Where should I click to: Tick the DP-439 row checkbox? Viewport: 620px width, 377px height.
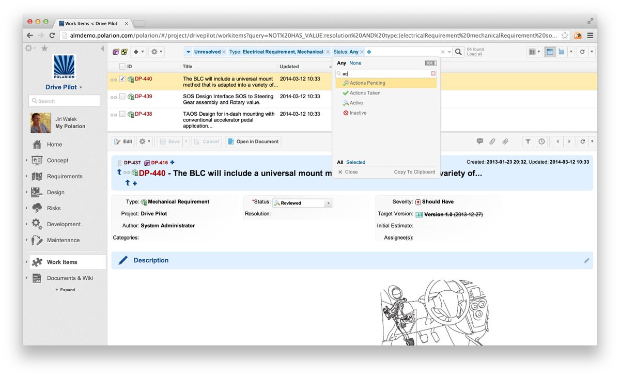click(x=122, y=97)
